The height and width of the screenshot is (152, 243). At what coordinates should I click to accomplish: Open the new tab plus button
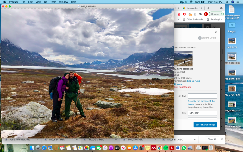pyautogui.click(x=208, y=8)
